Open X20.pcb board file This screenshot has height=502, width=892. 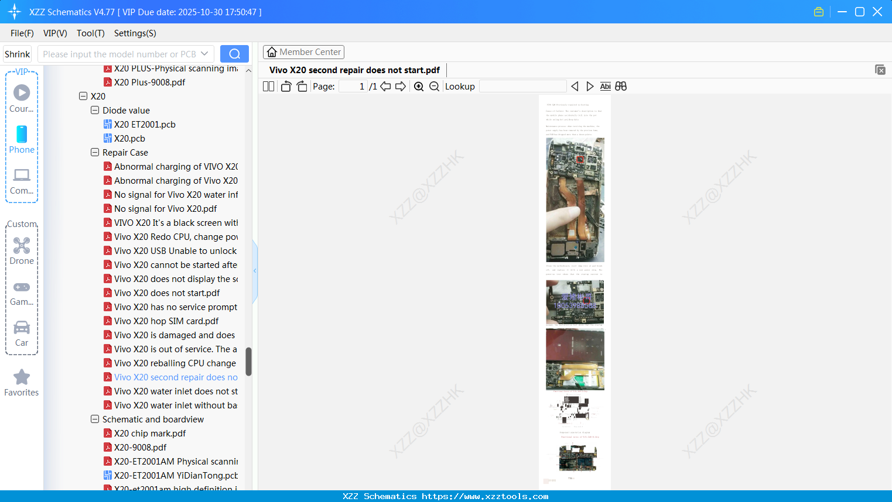point(129,139)
